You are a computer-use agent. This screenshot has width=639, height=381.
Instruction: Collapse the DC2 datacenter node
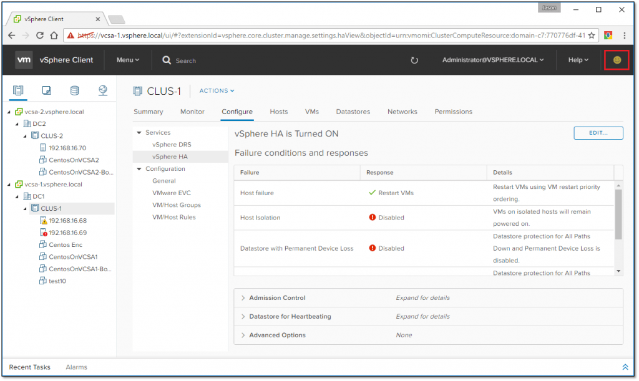pyautogui.click(x=17, y=123)
